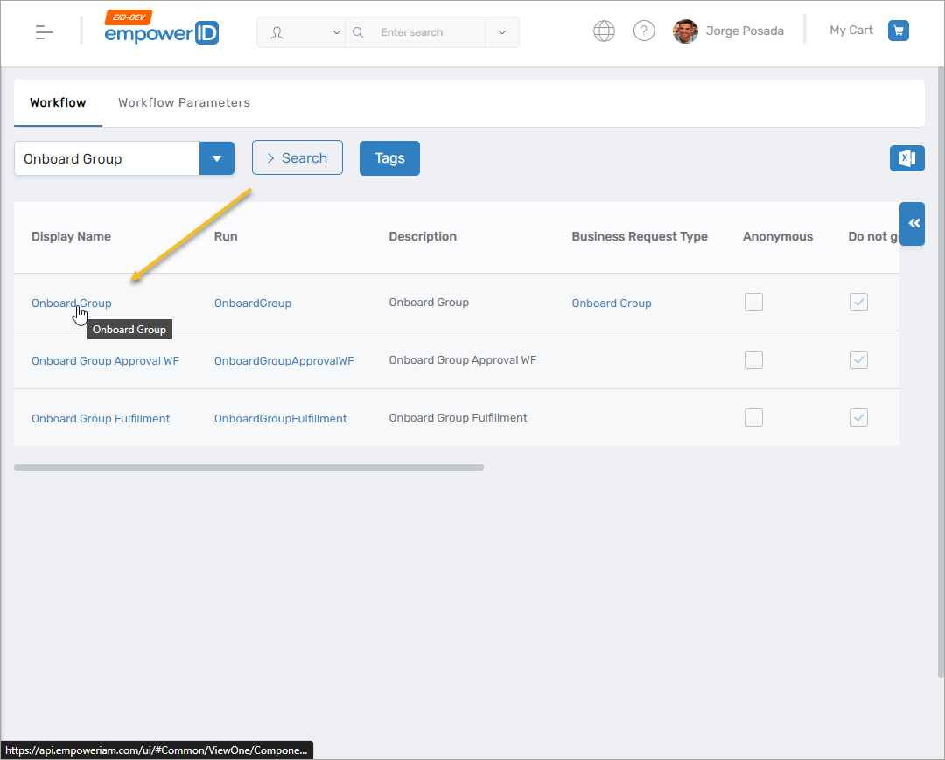Switch to the Workflow Parameters tab
The image size is (945, 760).
pos(184,102)
